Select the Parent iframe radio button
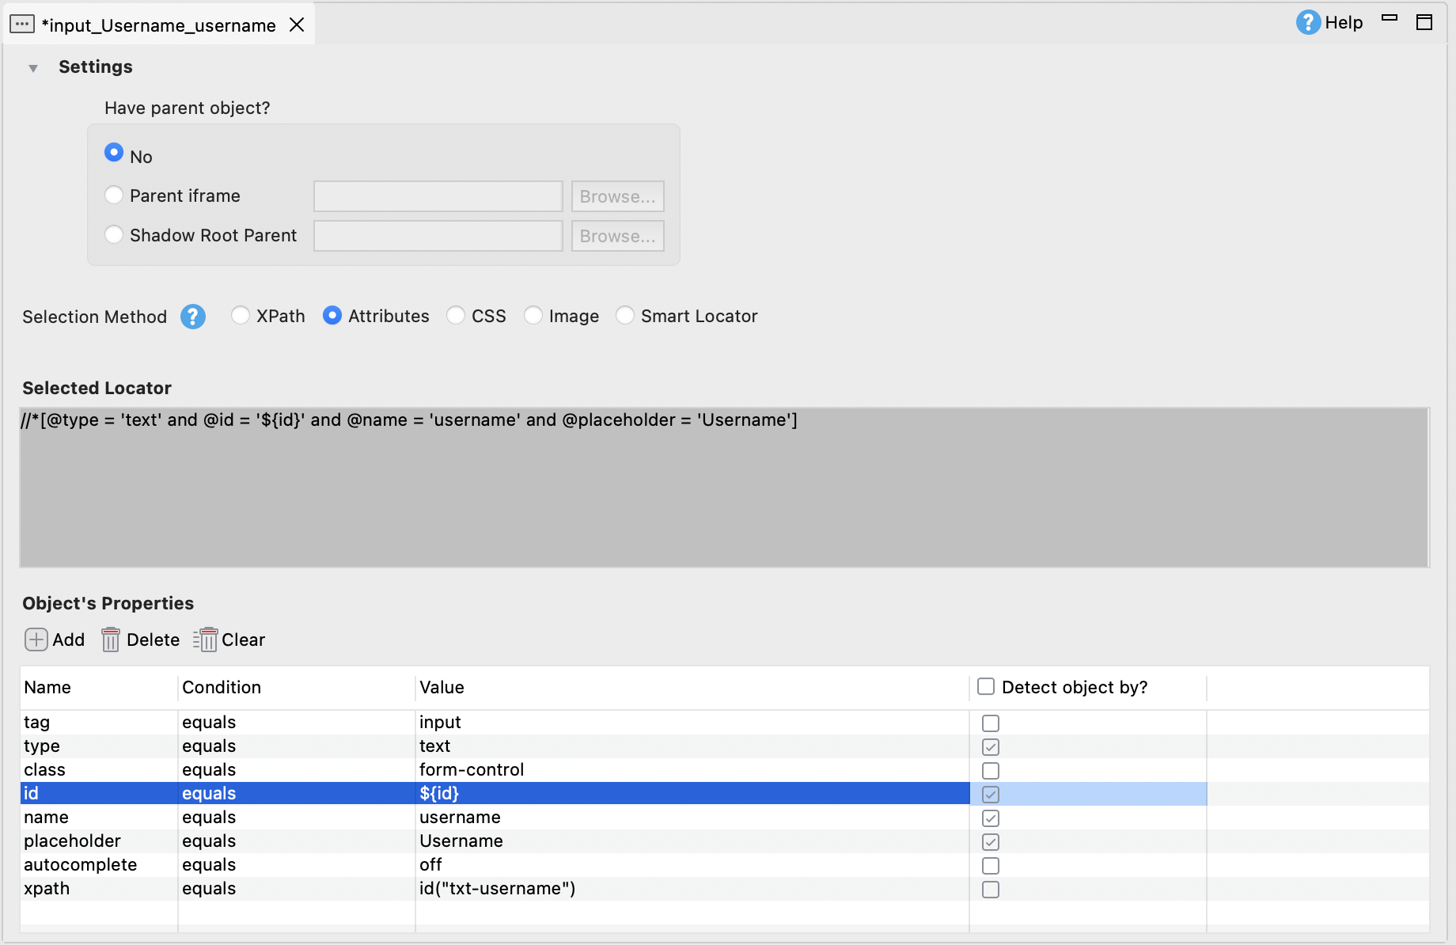Image resolution: width=1456 pixels, height=945 pixels. coord(114,195)
